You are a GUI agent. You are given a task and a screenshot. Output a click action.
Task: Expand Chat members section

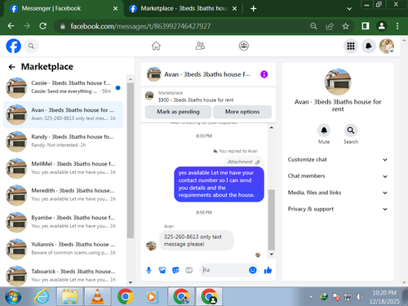(x=338, y=176)
